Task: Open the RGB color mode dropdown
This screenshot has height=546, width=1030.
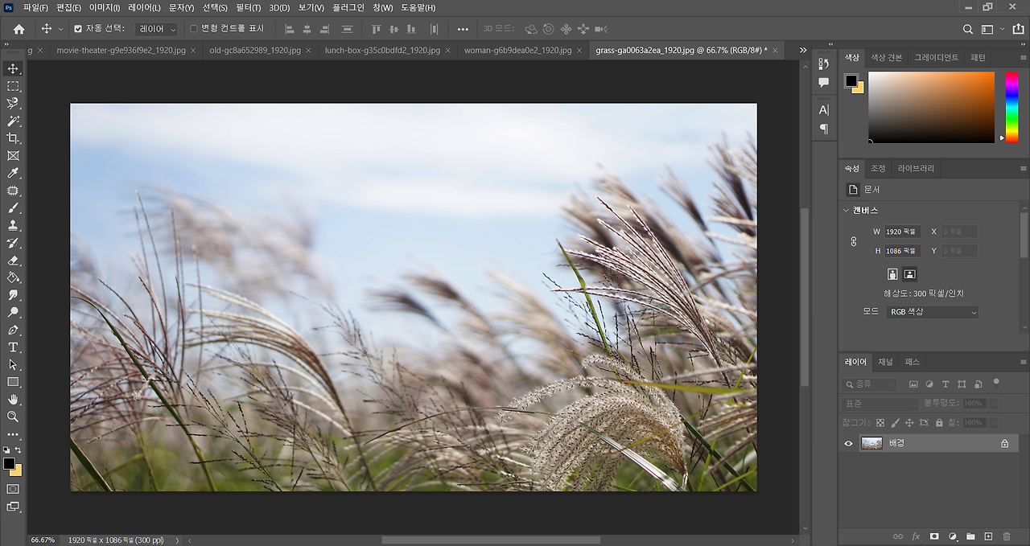Action: (x=932, y=312)
